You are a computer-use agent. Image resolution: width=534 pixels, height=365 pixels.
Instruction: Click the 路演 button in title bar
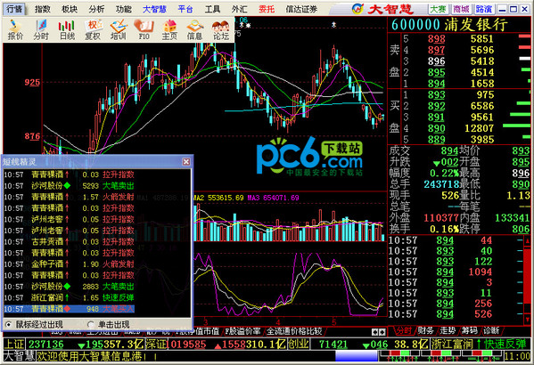(484, 9)
